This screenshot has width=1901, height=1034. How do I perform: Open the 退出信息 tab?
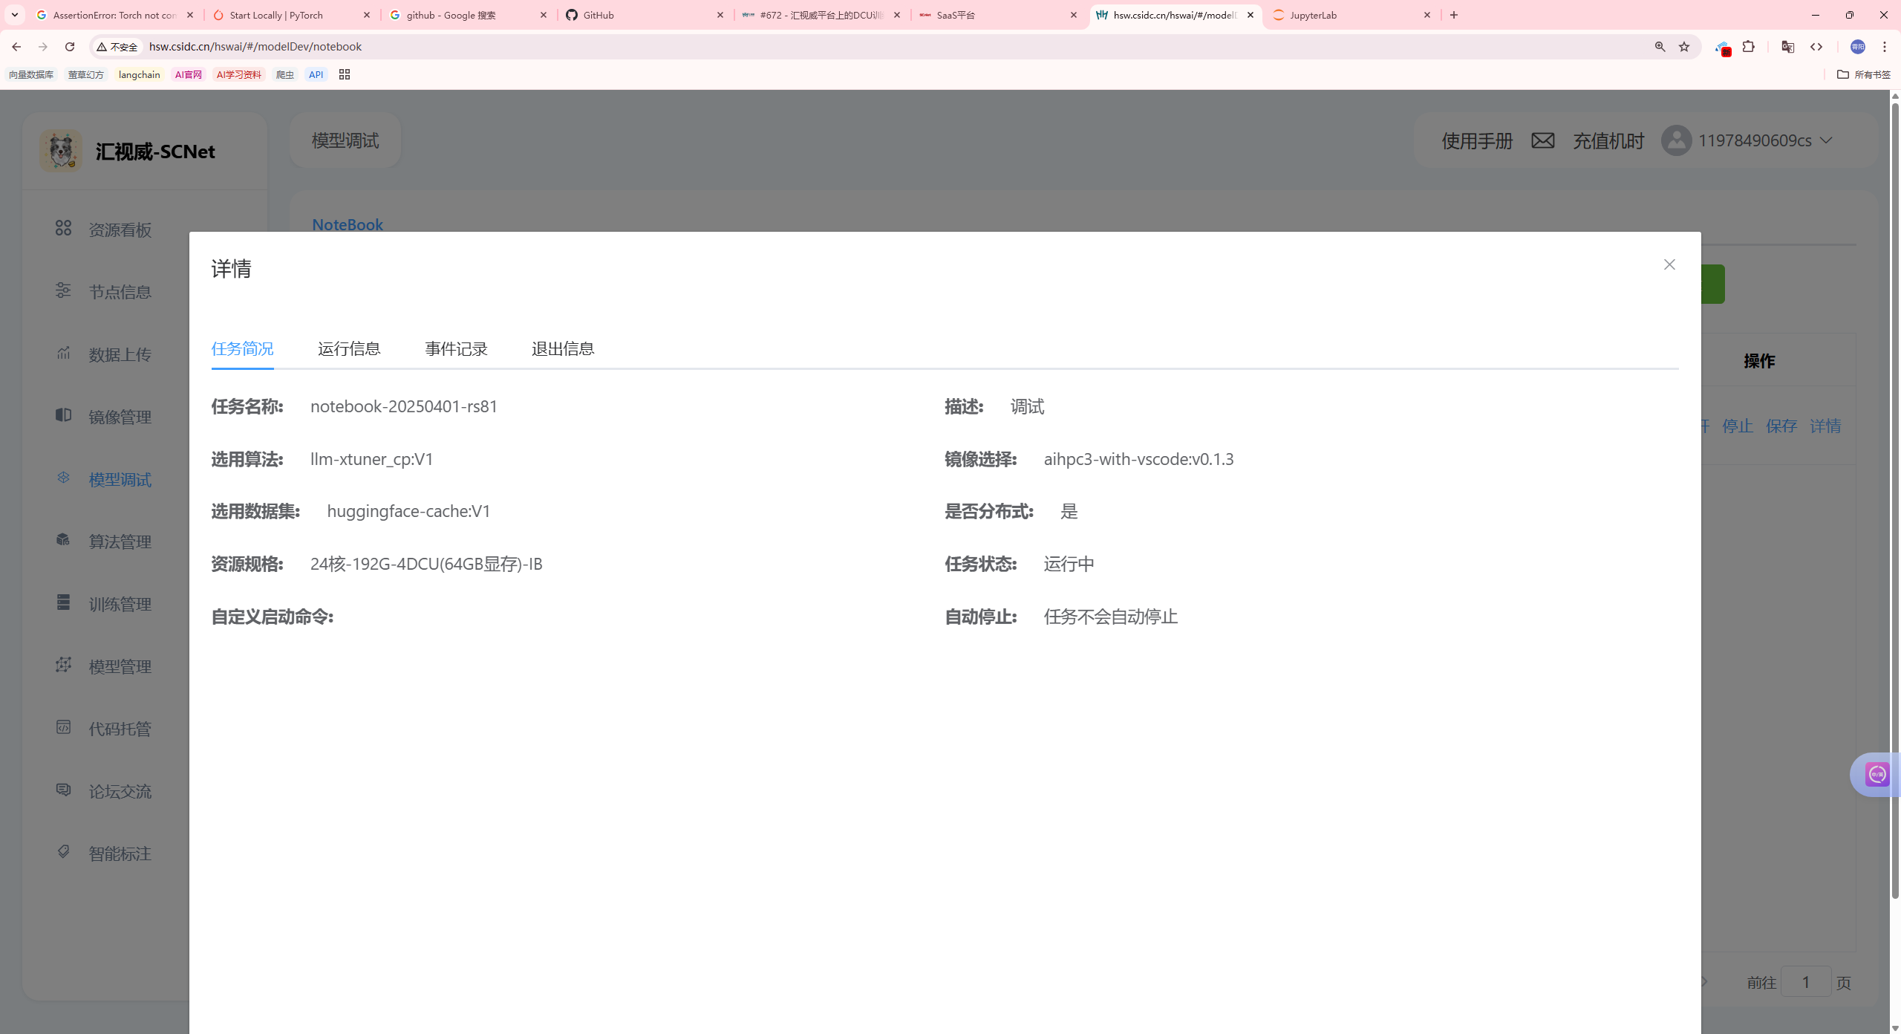[x=563, y=348]
